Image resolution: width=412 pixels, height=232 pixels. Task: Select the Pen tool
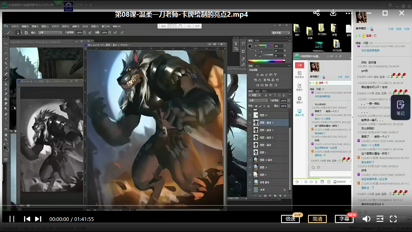pos(6,114)
